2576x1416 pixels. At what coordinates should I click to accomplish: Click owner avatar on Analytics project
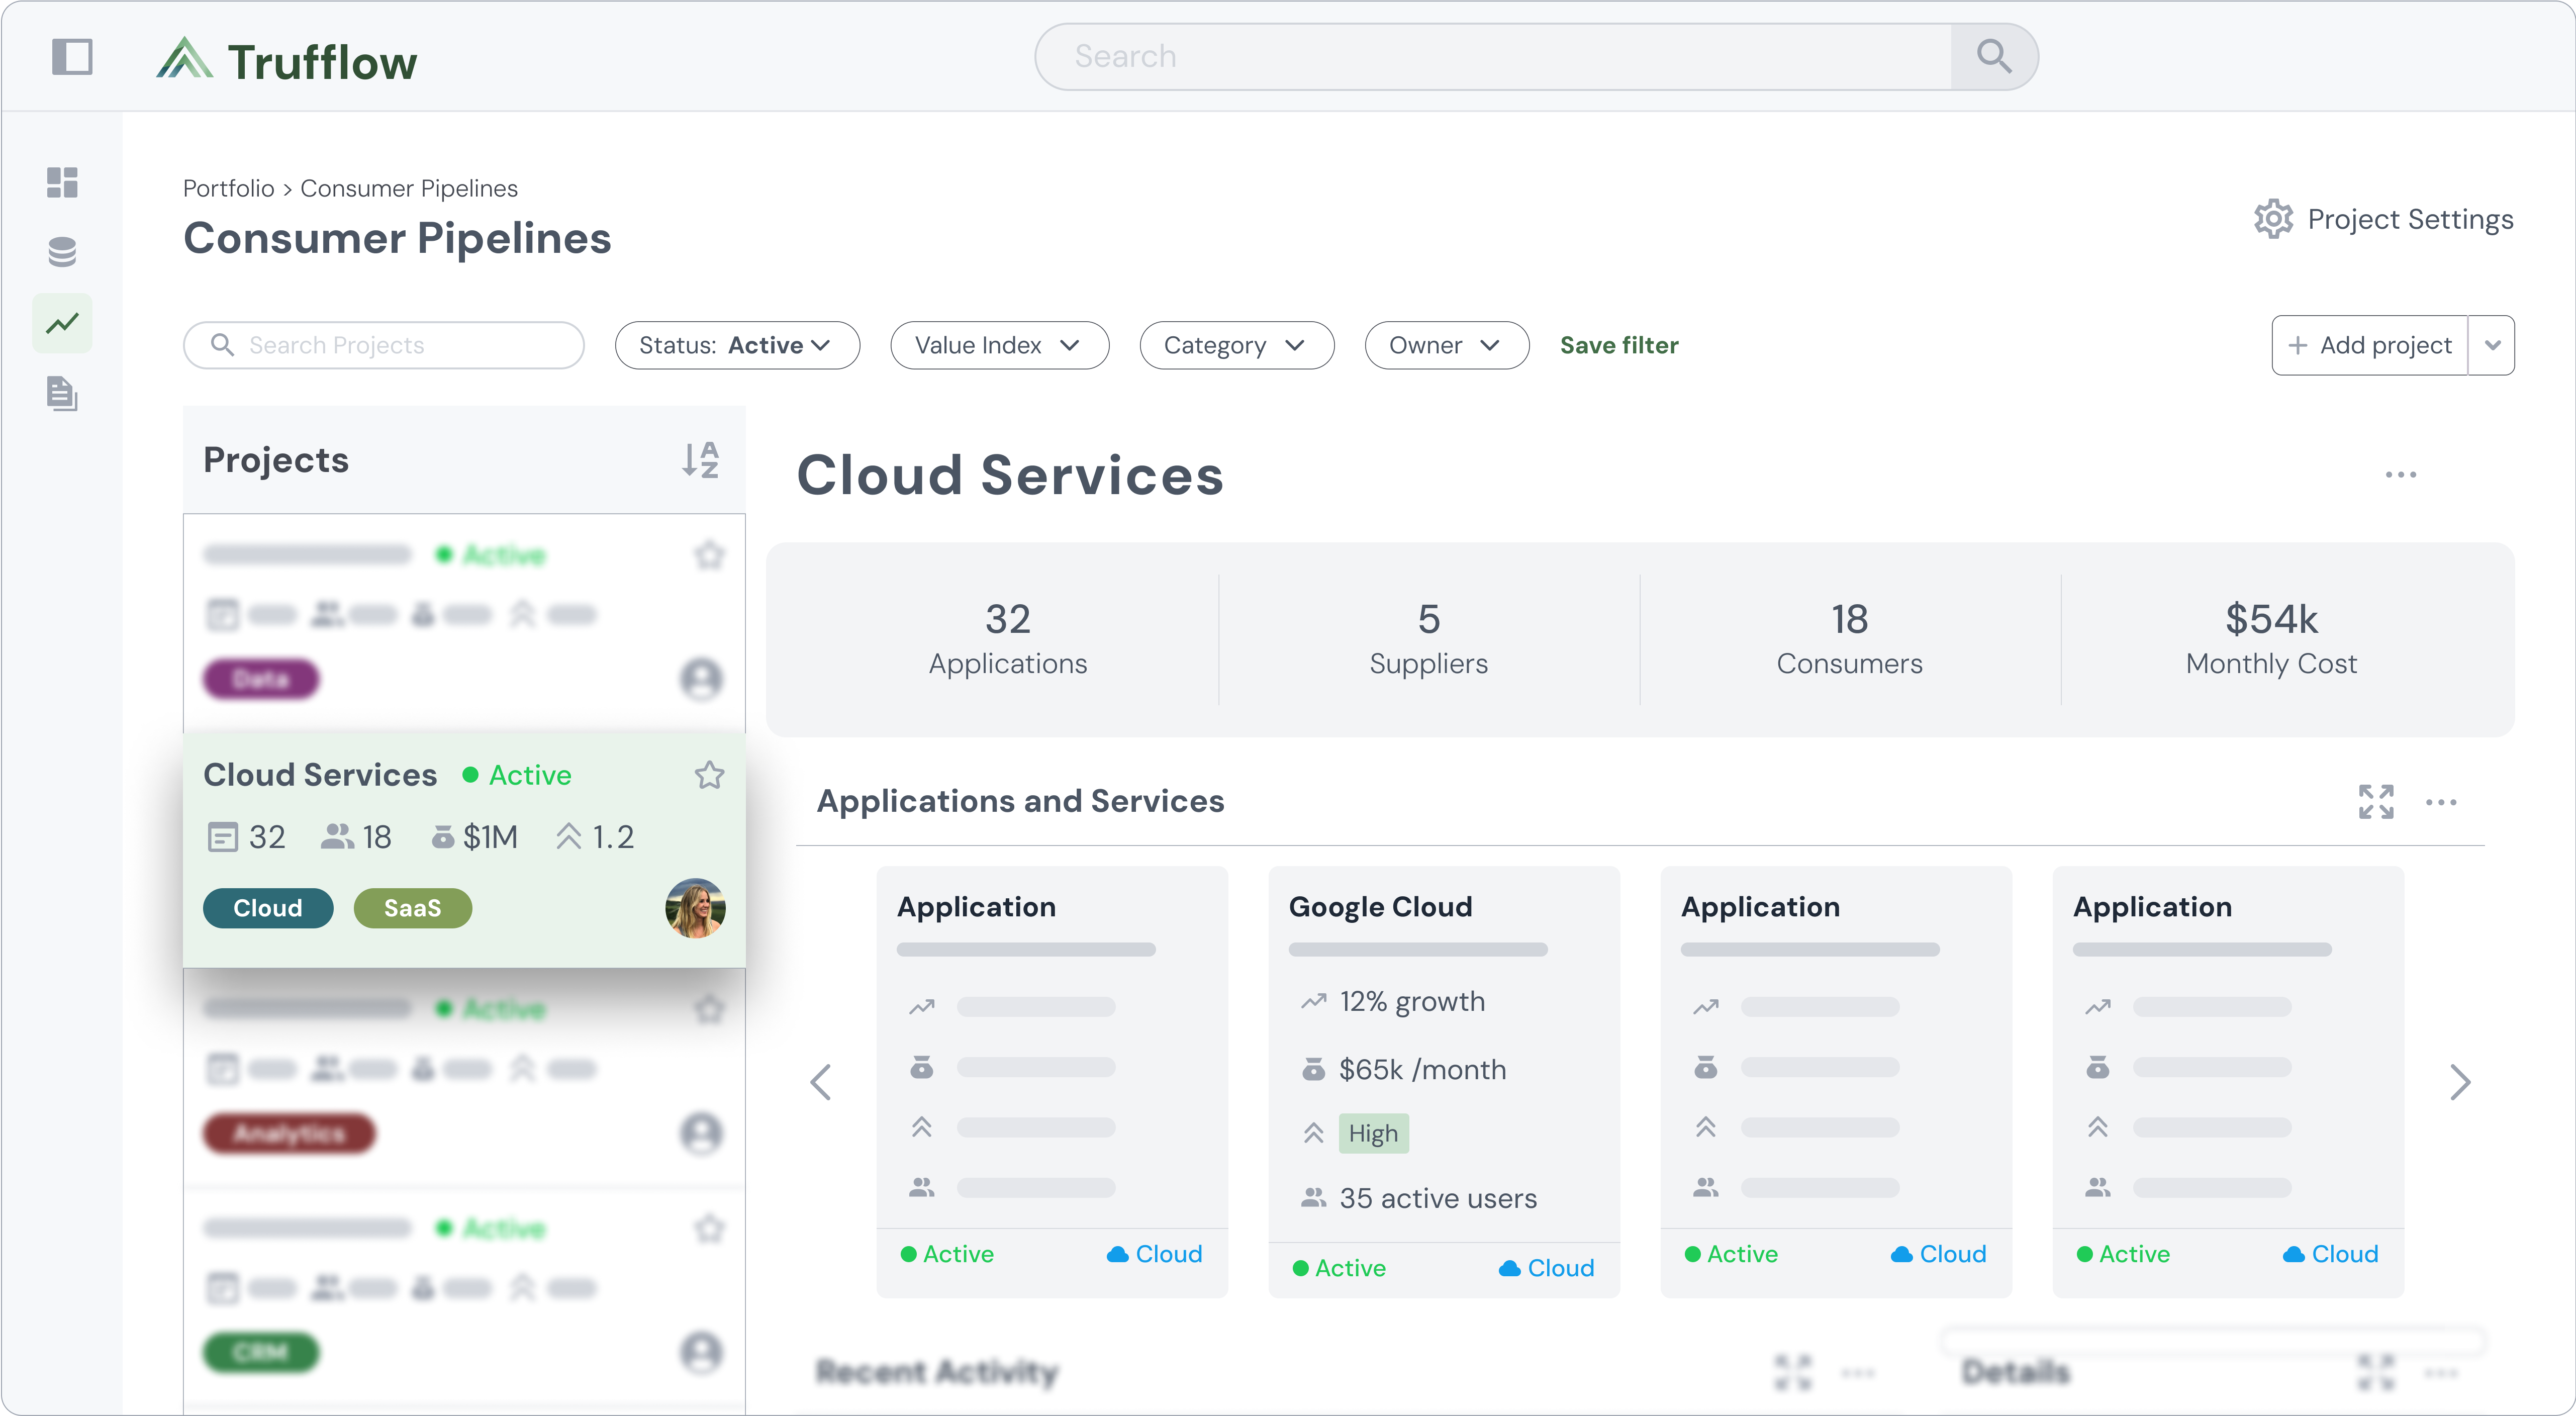[701, 1134]
